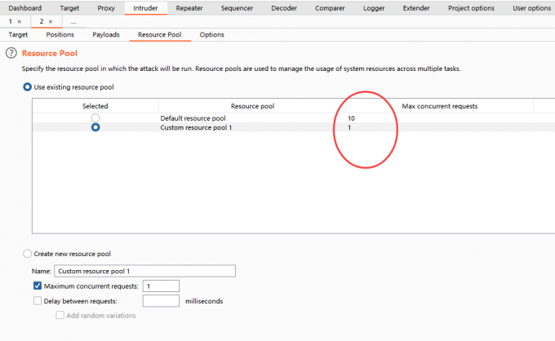Switch to the Positions sub-tab
The width and height of the screenshot is (555, 341).
point(60,34)
